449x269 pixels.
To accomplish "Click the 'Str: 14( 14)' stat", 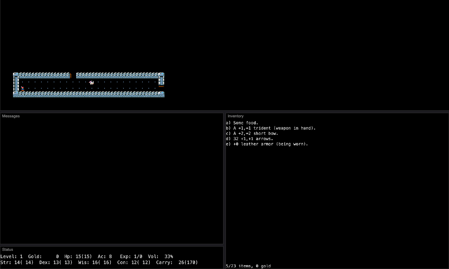I will 17,262.
